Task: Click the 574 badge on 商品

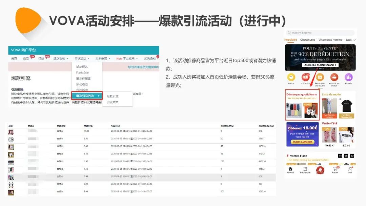Action: (32, 57)
